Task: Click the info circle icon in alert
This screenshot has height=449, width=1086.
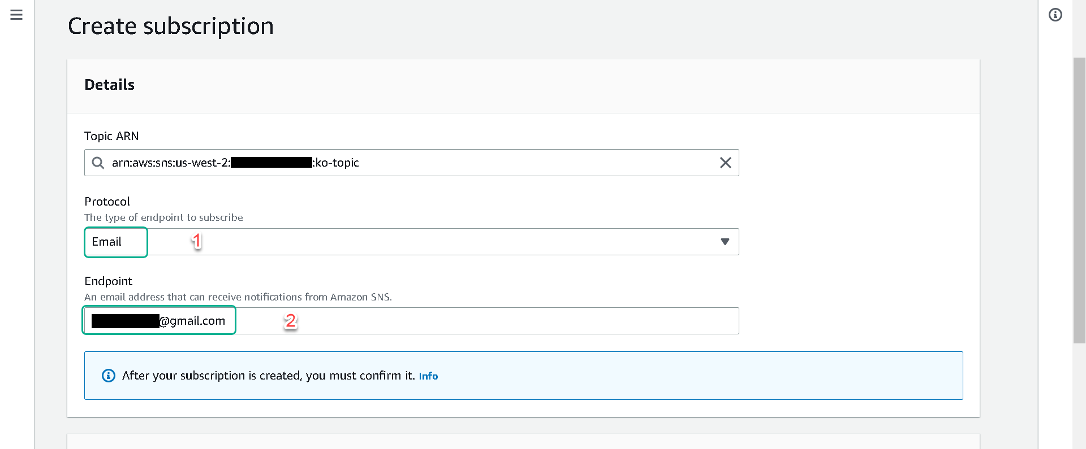Action: point(108,376)
